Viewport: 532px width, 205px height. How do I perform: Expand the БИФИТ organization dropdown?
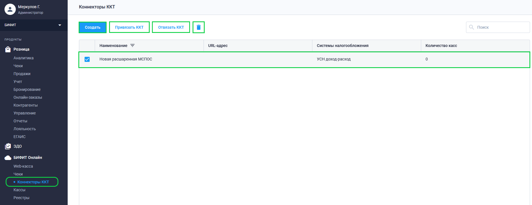click(59, 25)
